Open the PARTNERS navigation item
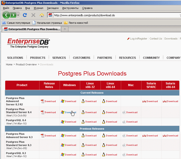 [104, 58]
